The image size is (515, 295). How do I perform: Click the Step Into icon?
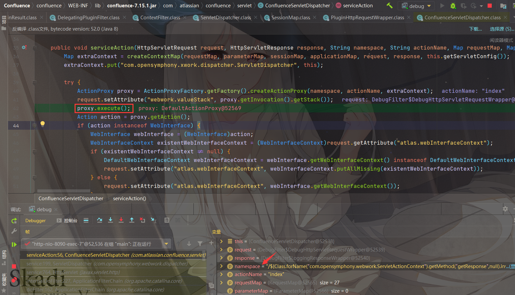111,220
